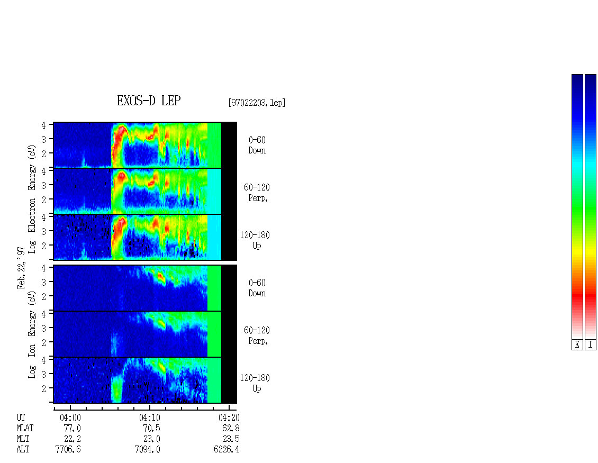Select the electron 120-180 Up spectrogram panel
The image size is (598, 463).
point(145,237)
